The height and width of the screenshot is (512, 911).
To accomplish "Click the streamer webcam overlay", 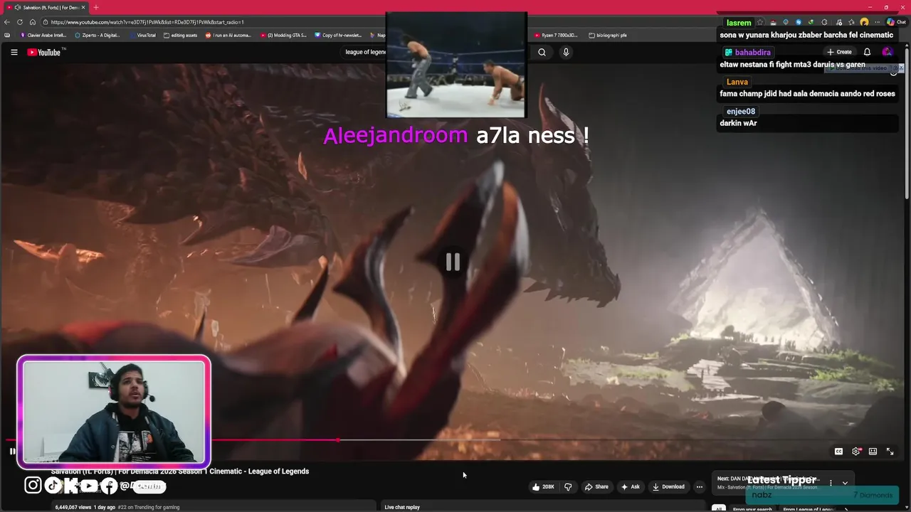I will pyautogui.click(x=114, y=412).
